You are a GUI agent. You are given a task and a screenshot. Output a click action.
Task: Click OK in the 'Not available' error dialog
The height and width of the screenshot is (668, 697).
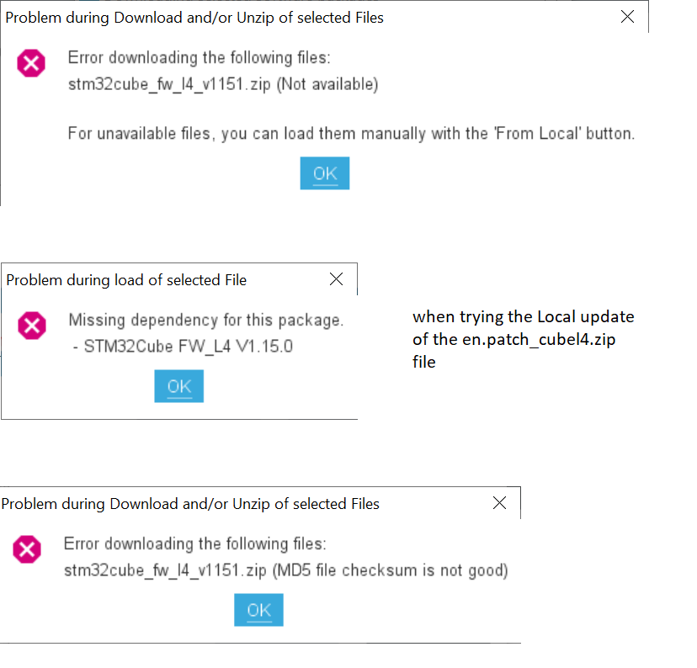click(324, 173)
